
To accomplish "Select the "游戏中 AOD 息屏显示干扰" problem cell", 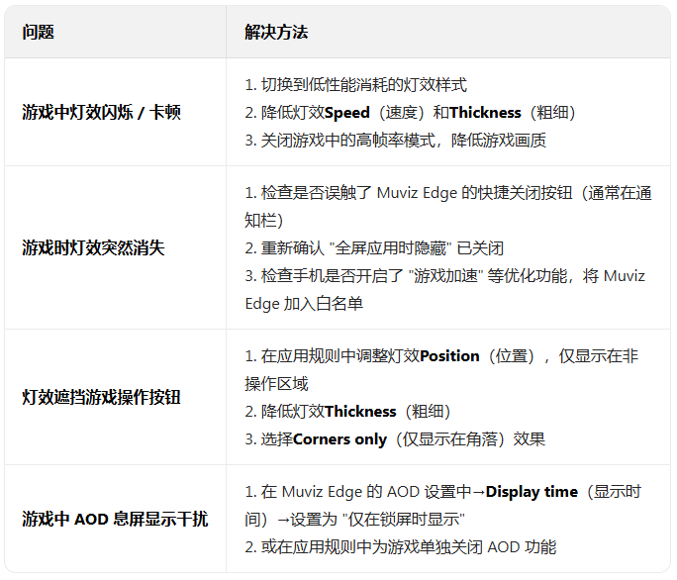I will click(x=115, y=520).
